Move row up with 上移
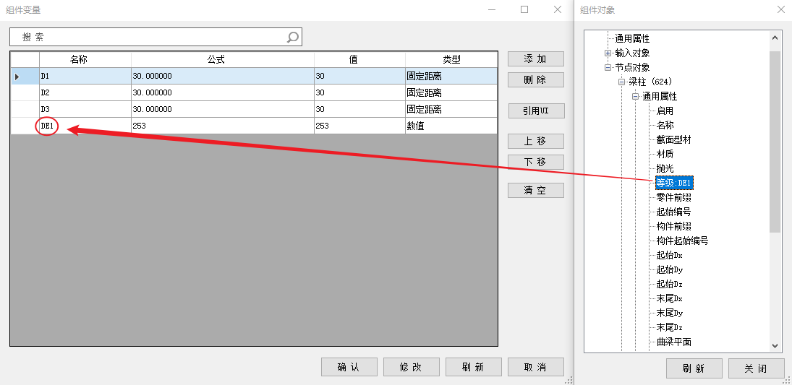 click(535, 141)
